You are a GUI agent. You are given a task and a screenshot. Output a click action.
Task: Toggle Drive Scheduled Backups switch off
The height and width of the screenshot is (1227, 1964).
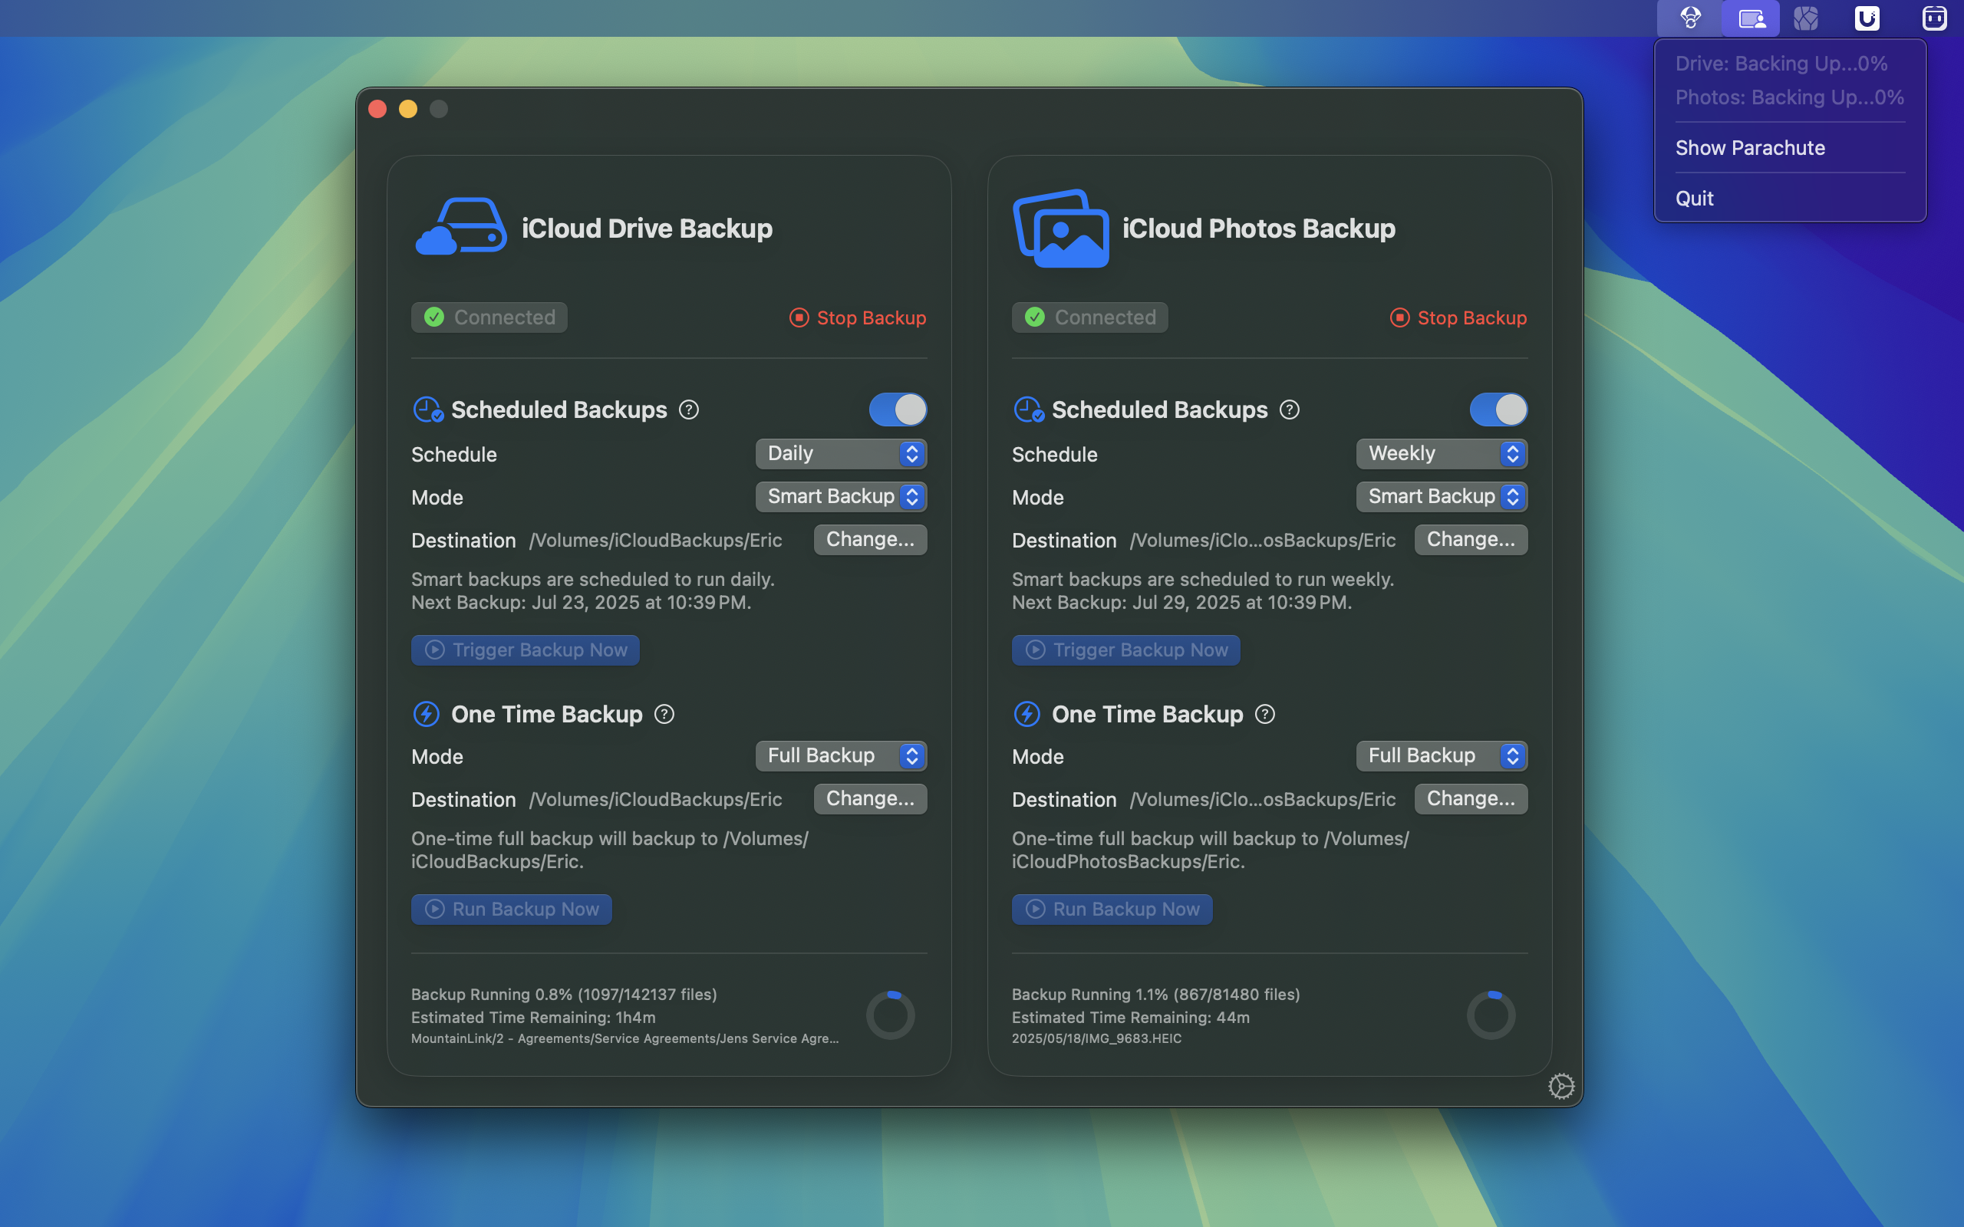coord(898,410)
